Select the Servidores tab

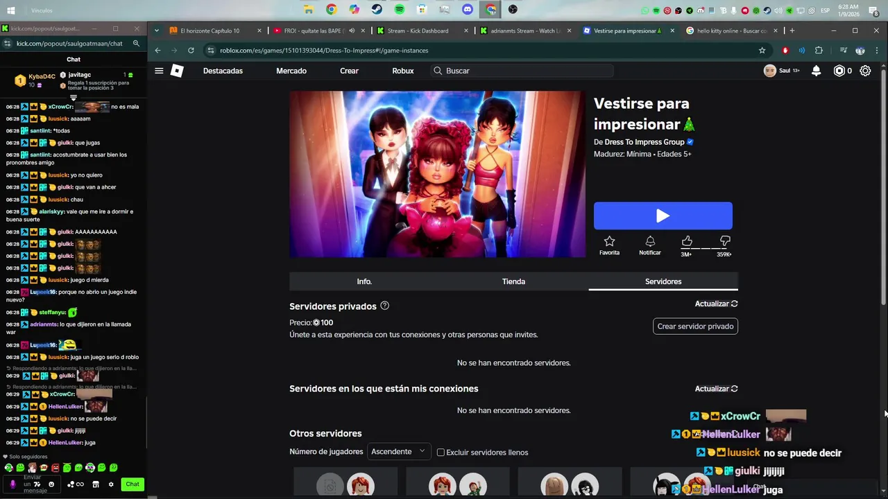pyautogui.click(x=663, y=281)
